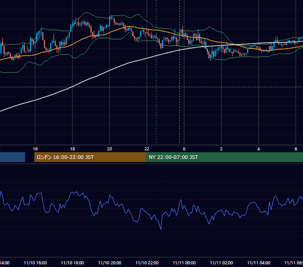Click the ロンドン 16:00-22:00 JST session band
The width and height of the screenshot is (303, 267).
click(x=90, y=157)
